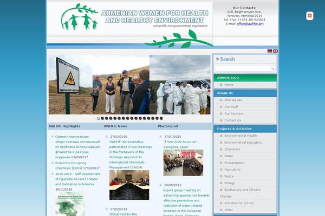This screenshot has height=216, width=325.
Task: Open Activities for School section
Action: 239,203
